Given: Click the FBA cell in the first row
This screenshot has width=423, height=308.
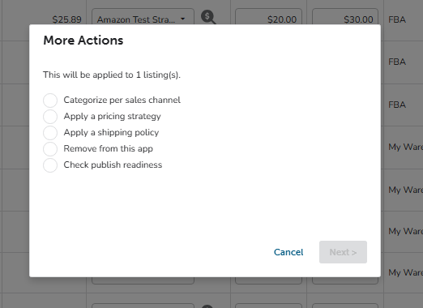Looking at the screenshot, I should coord(397,19).
